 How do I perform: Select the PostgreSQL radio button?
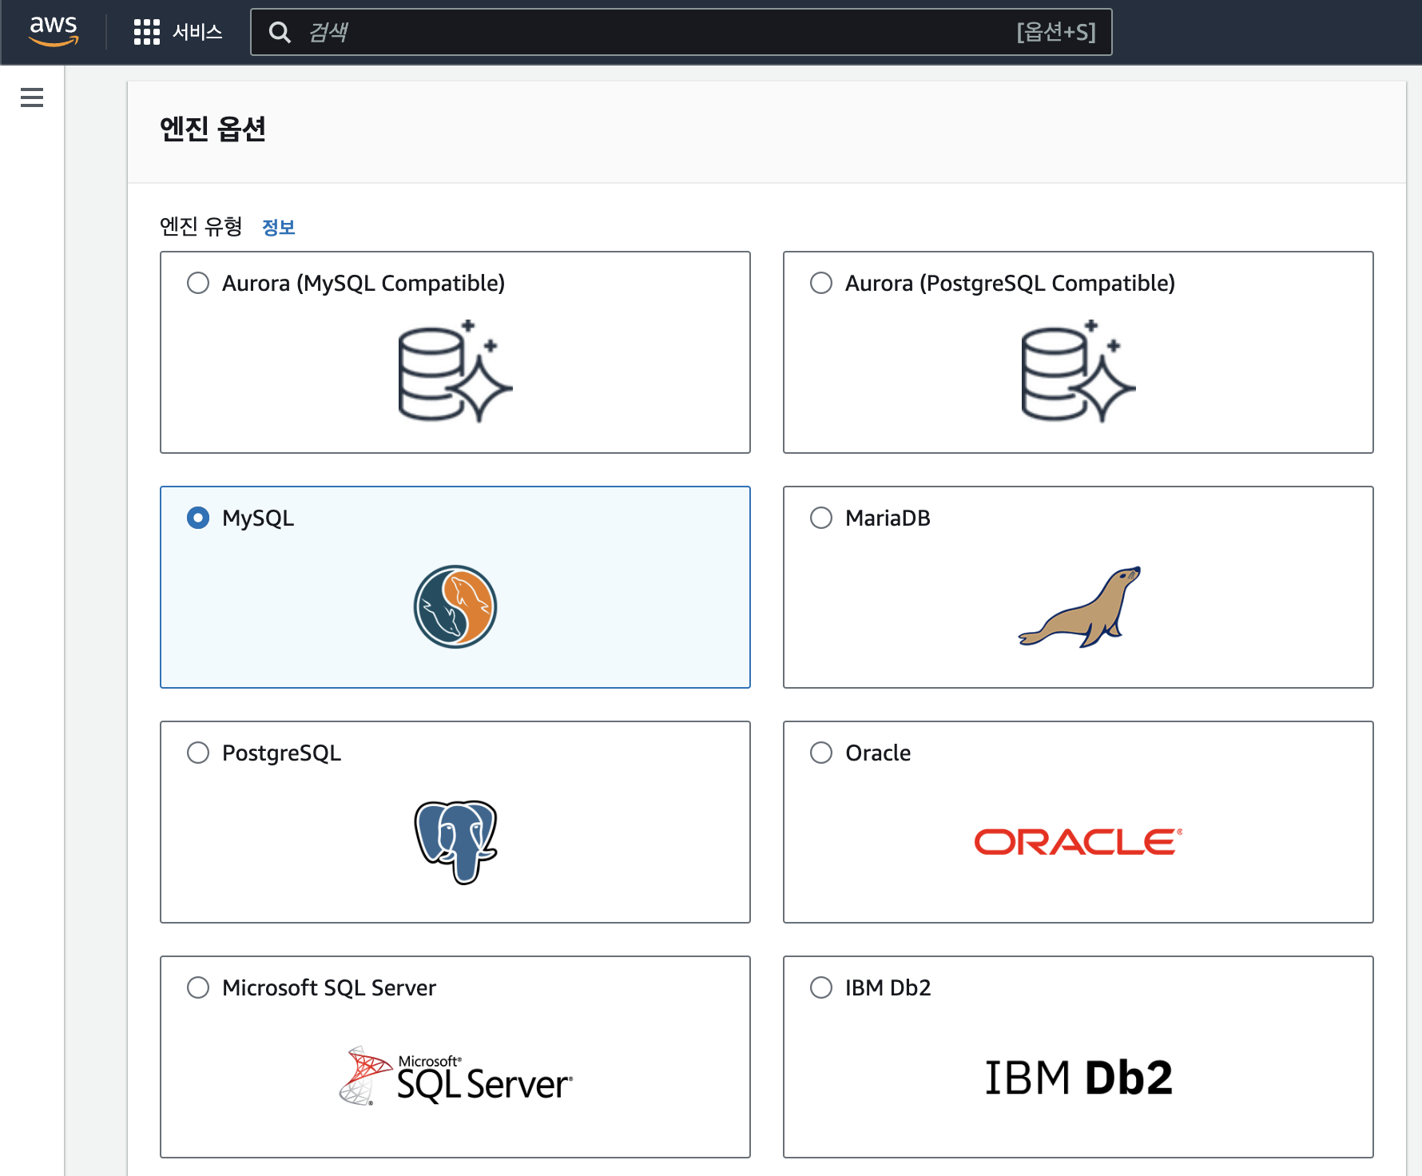point(198,753)
